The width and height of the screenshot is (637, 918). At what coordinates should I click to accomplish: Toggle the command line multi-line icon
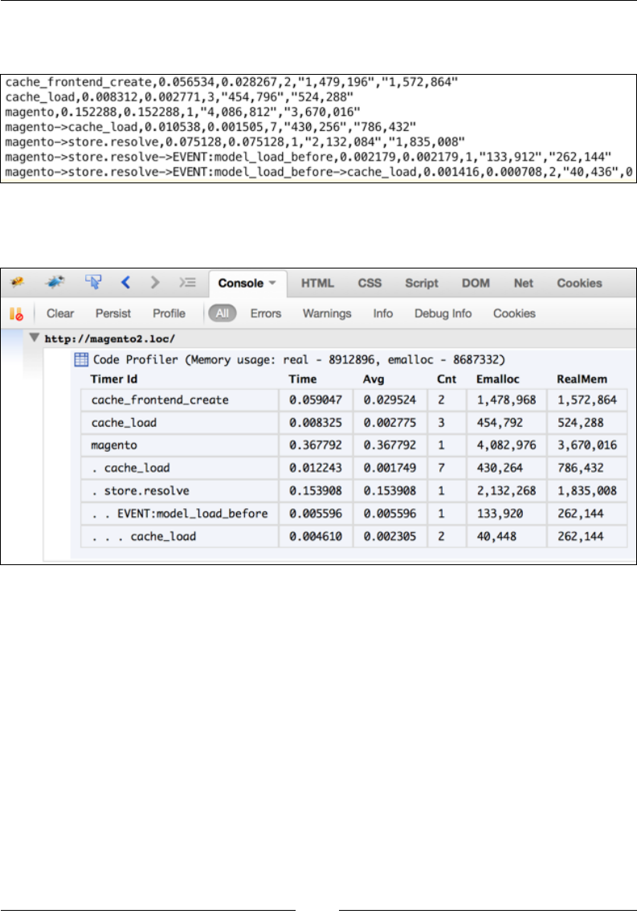[x=187, y=282]
